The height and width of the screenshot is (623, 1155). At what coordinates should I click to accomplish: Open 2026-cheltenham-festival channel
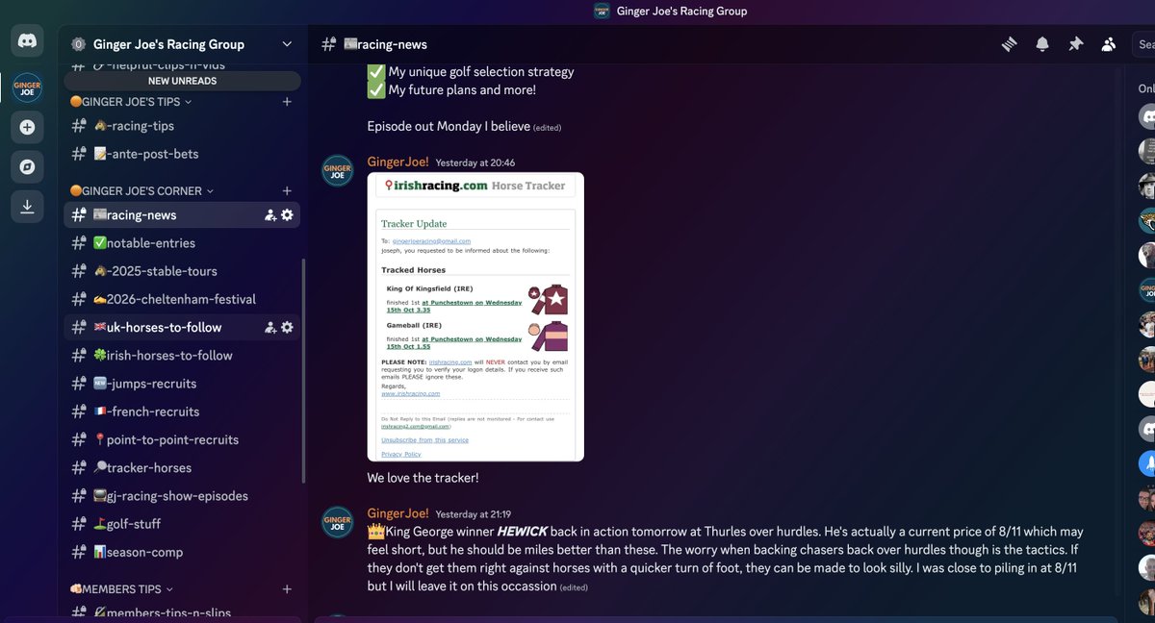182,299
